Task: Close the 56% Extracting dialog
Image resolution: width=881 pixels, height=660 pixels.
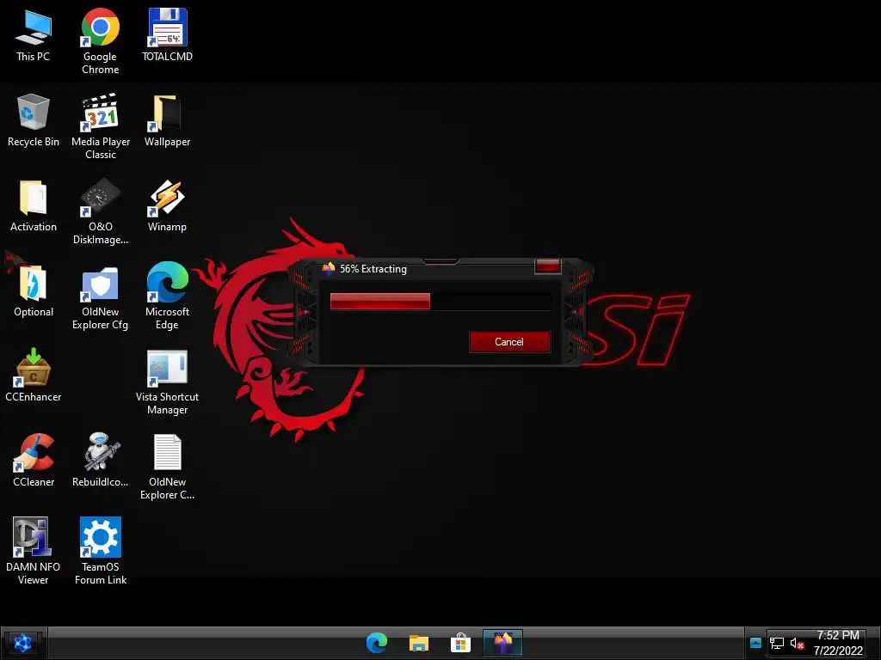Action: [548, 266]
